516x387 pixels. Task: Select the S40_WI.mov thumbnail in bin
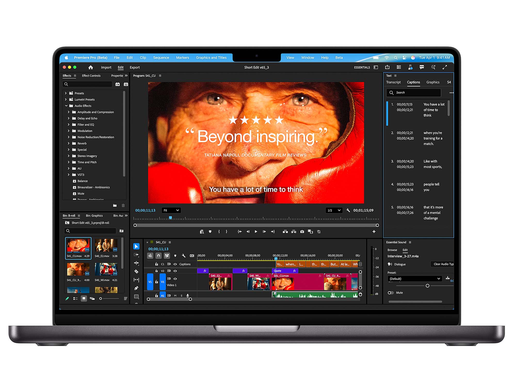tap(106, 269)
